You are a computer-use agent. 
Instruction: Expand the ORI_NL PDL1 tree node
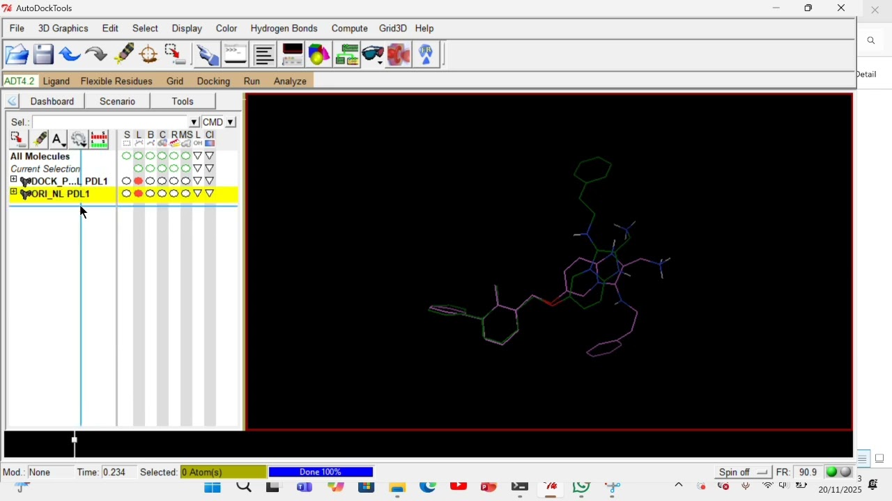pyautogui.click(x=13, y=193)
